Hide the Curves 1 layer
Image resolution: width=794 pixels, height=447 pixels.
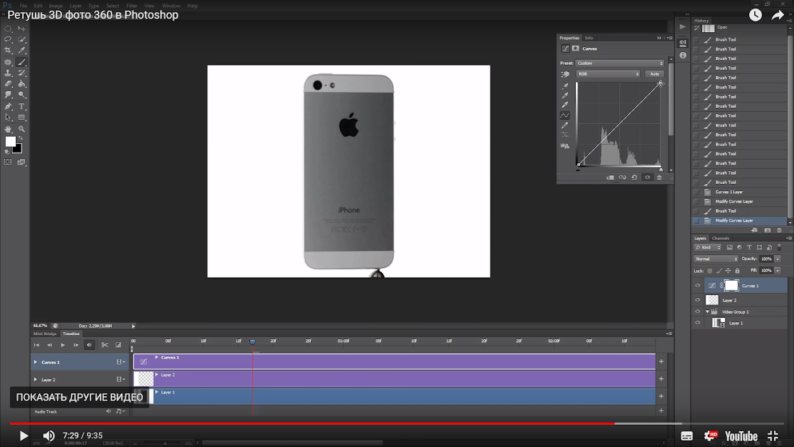[x=698, y=285]
